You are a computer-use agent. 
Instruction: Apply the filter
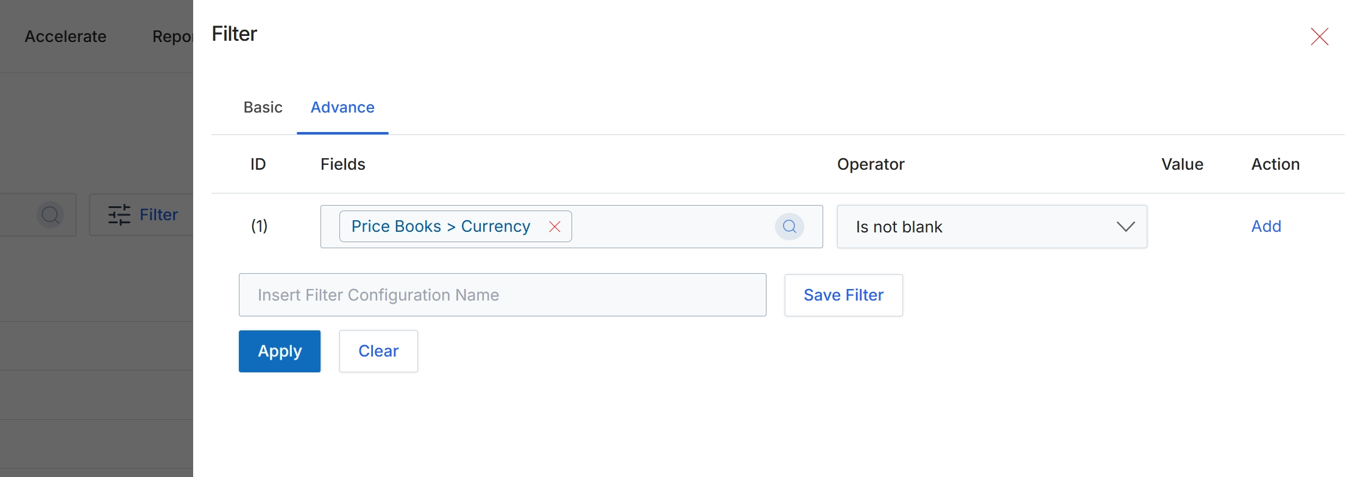tap(280, 351)
